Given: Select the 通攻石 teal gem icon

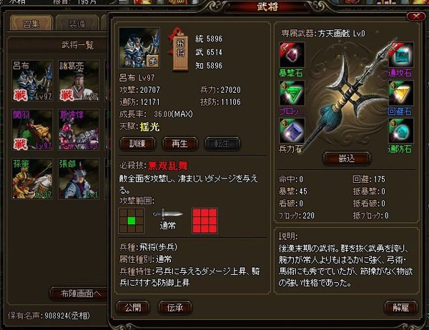Looking at the screenshot, I should point(401,55).
